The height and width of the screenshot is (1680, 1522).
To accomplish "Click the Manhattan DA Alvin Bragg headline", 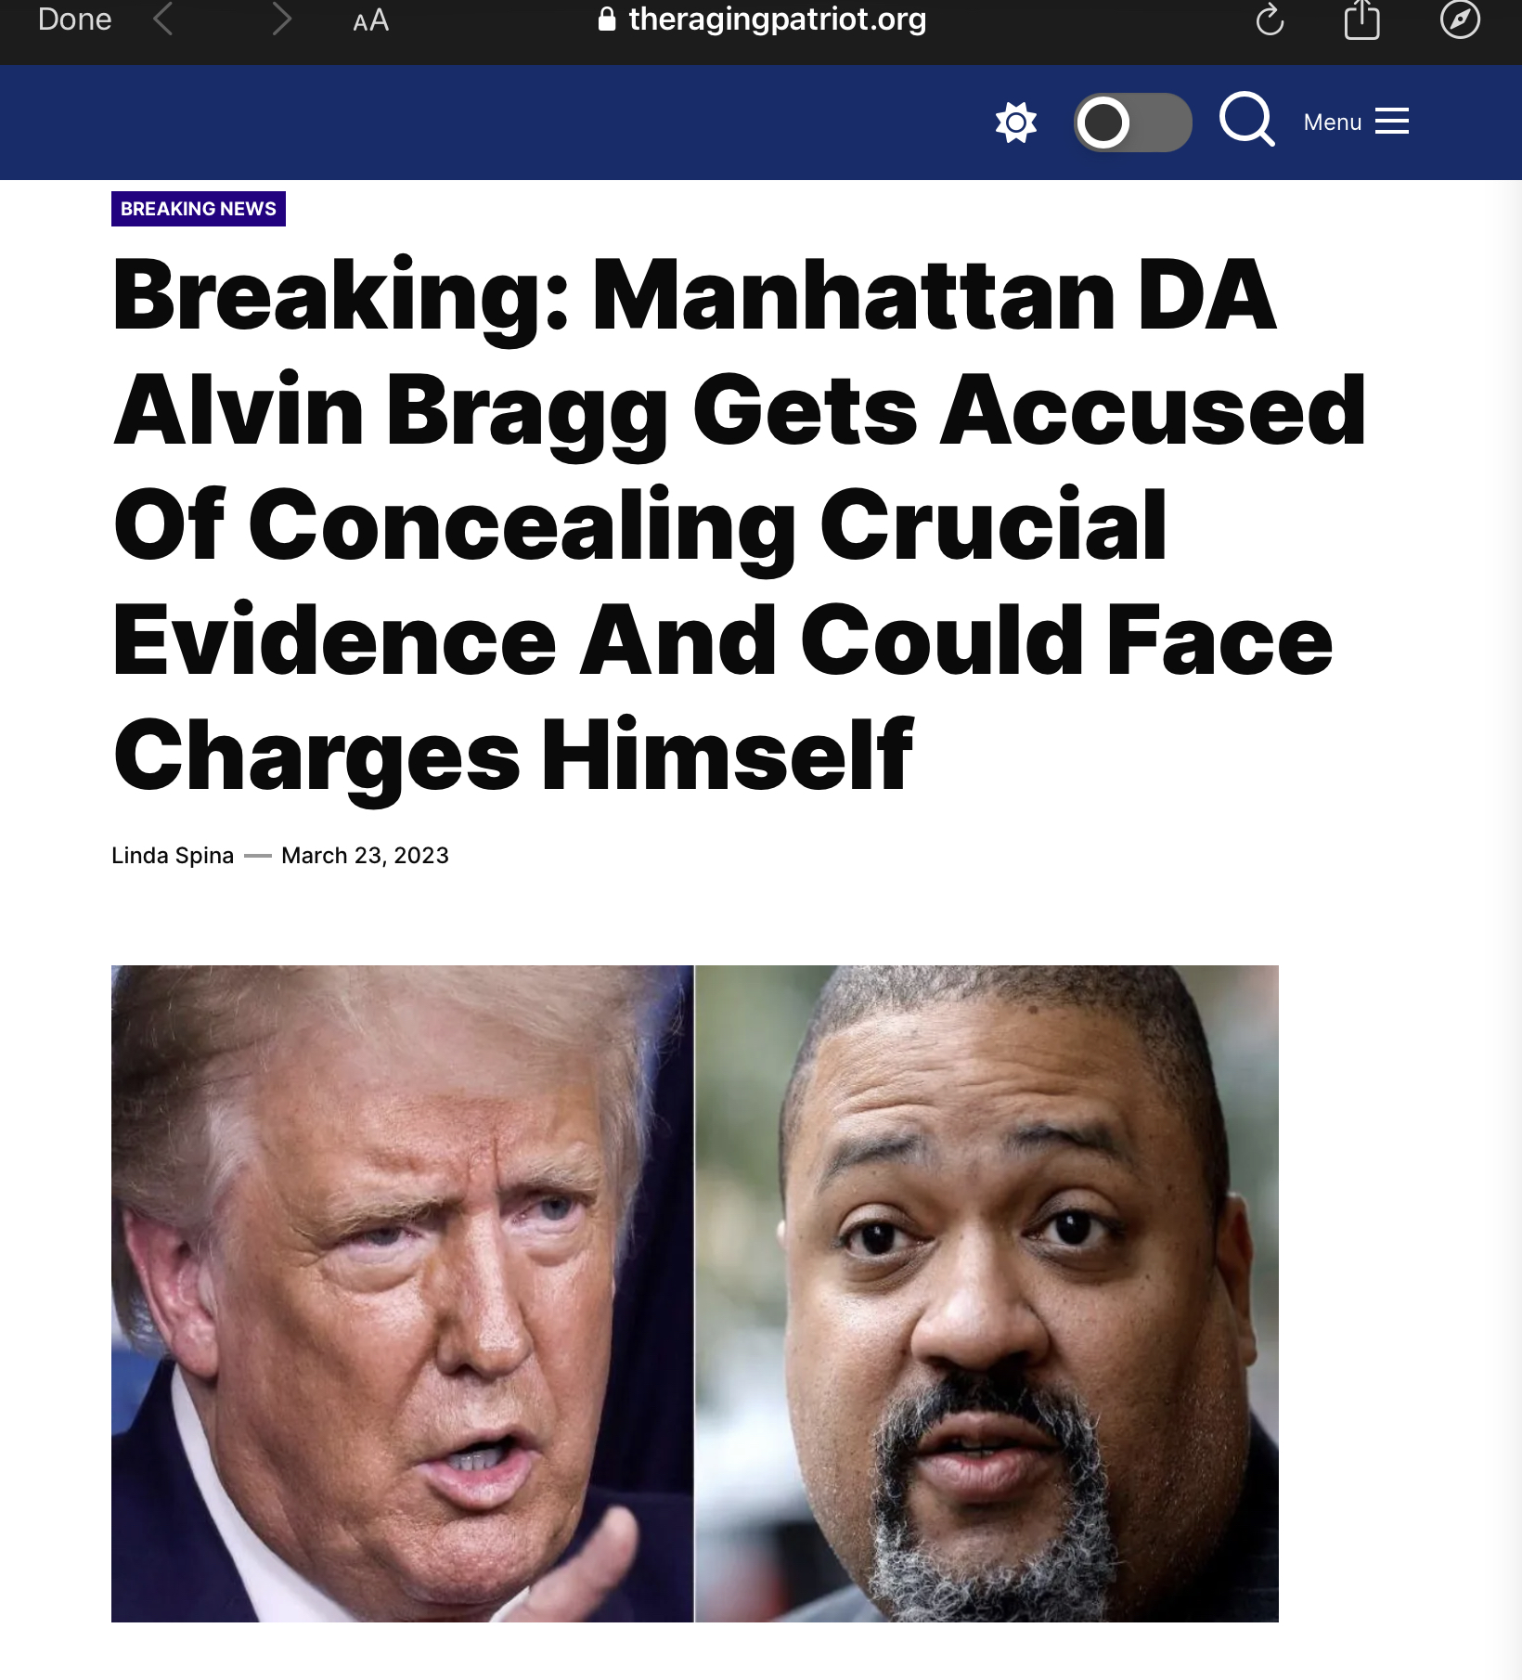I will tap(739, 524).
